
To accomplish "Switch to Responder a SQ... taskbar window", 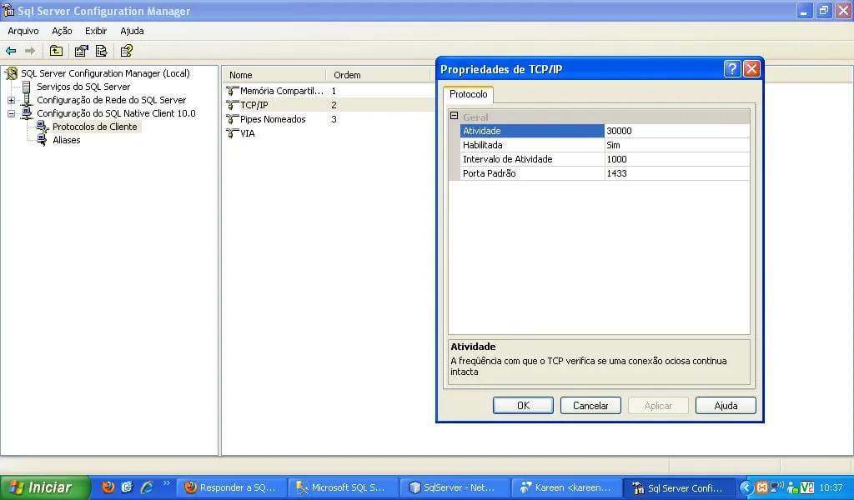I will click(x=232, y=487).
